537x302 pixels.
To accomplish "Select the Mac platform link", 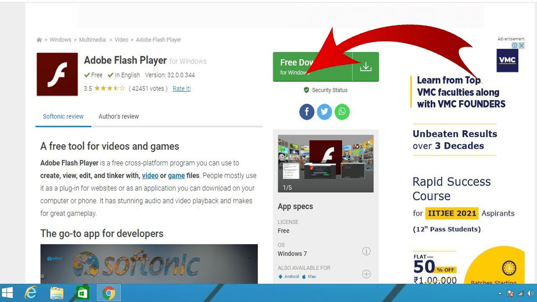I will pos(309,276).
